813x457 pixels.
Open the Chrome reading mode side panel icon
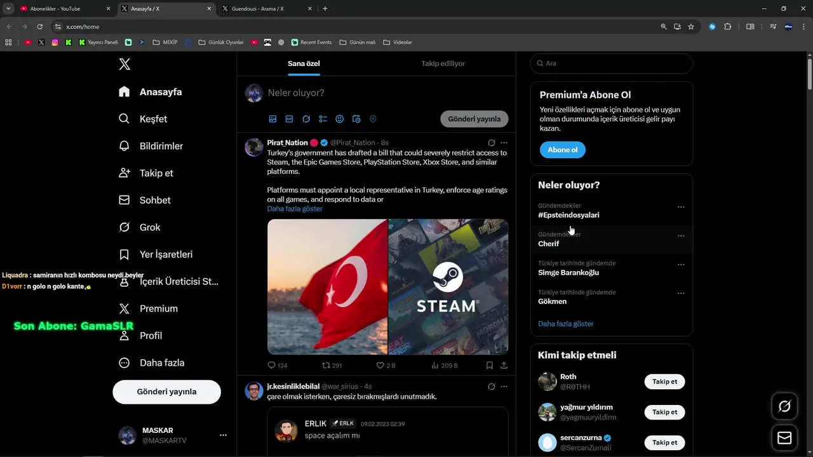[750, 27]
